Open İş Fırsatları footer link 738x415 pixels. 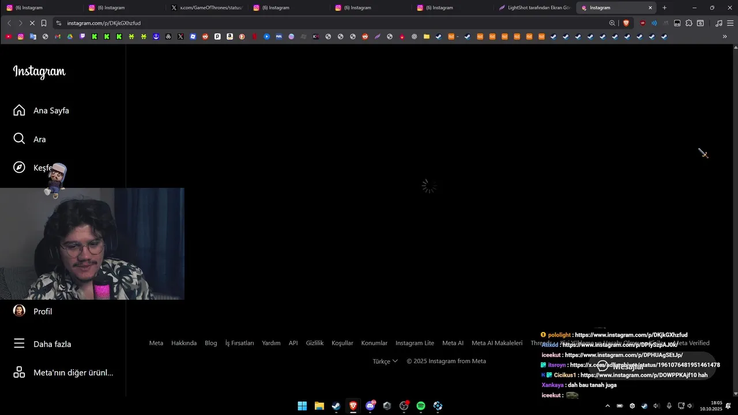click(x=239, y=343)
